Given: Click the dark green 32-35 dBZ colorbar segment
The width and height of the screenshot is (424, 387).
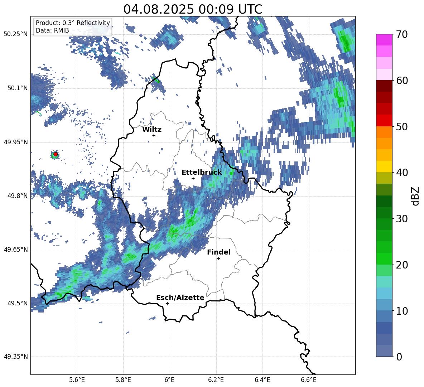Looking at the screenshot, I should [x=384, y=201].
